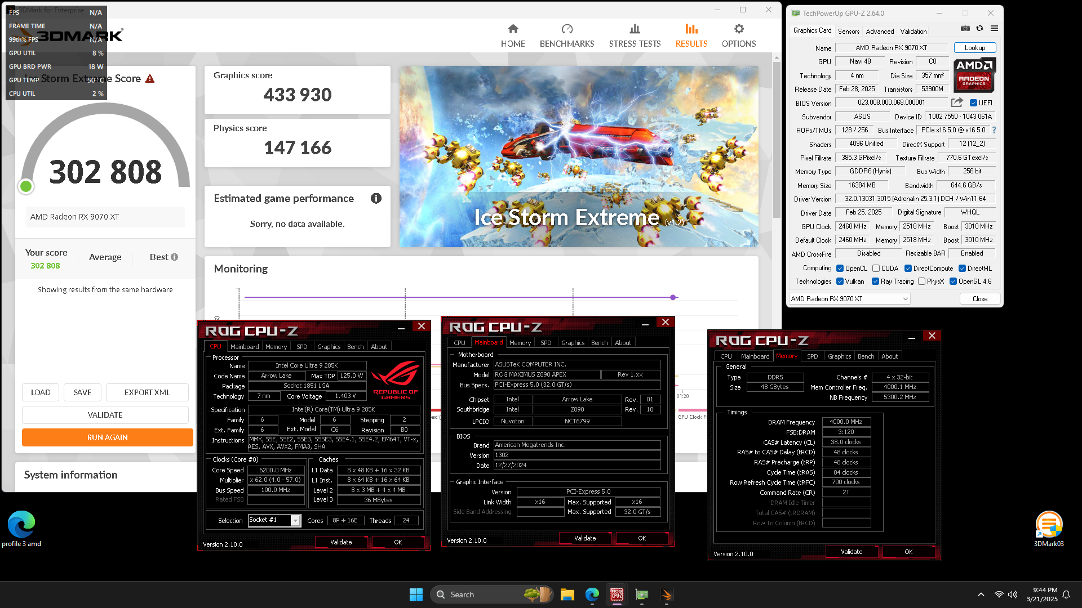Open 3DMark BENCHMARKS section
1082x608 pixels.
click(x=567, y=35)
